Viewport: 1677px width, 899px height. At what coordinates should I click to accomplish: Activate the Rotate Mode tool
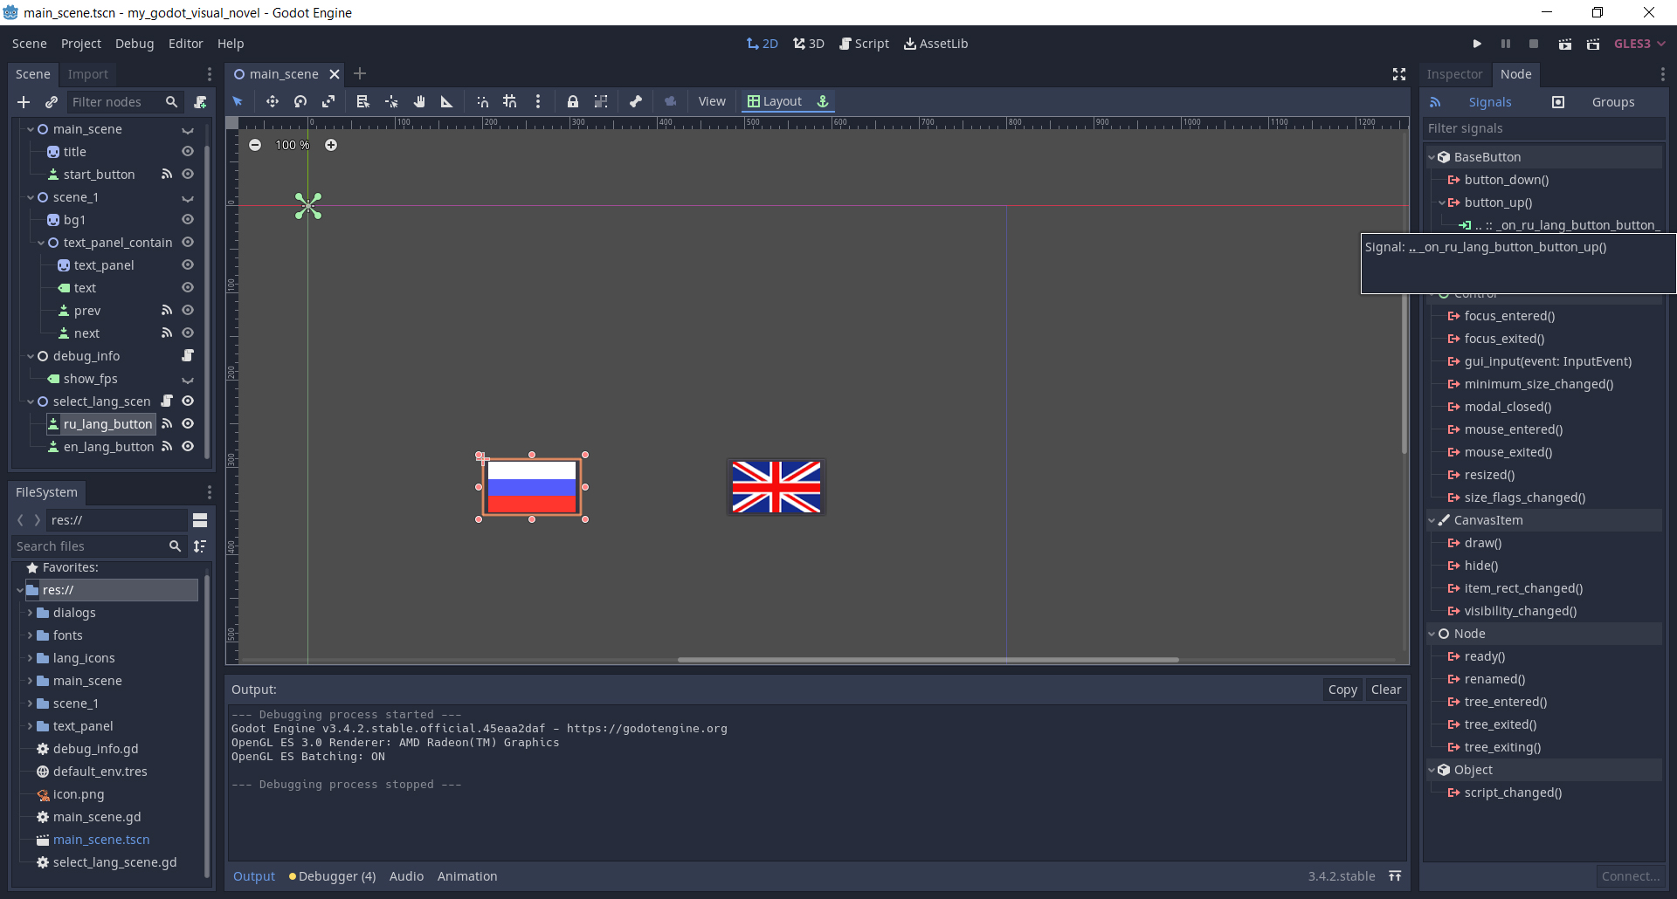coord(300,101)
